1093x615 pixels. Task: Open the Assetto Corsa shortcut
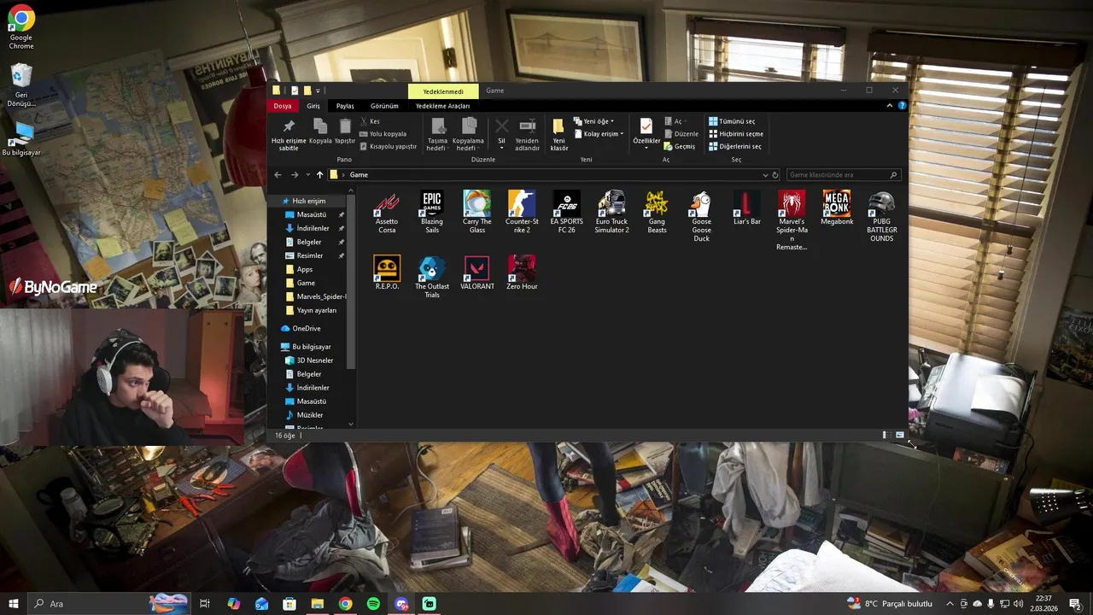coord(387,213)
